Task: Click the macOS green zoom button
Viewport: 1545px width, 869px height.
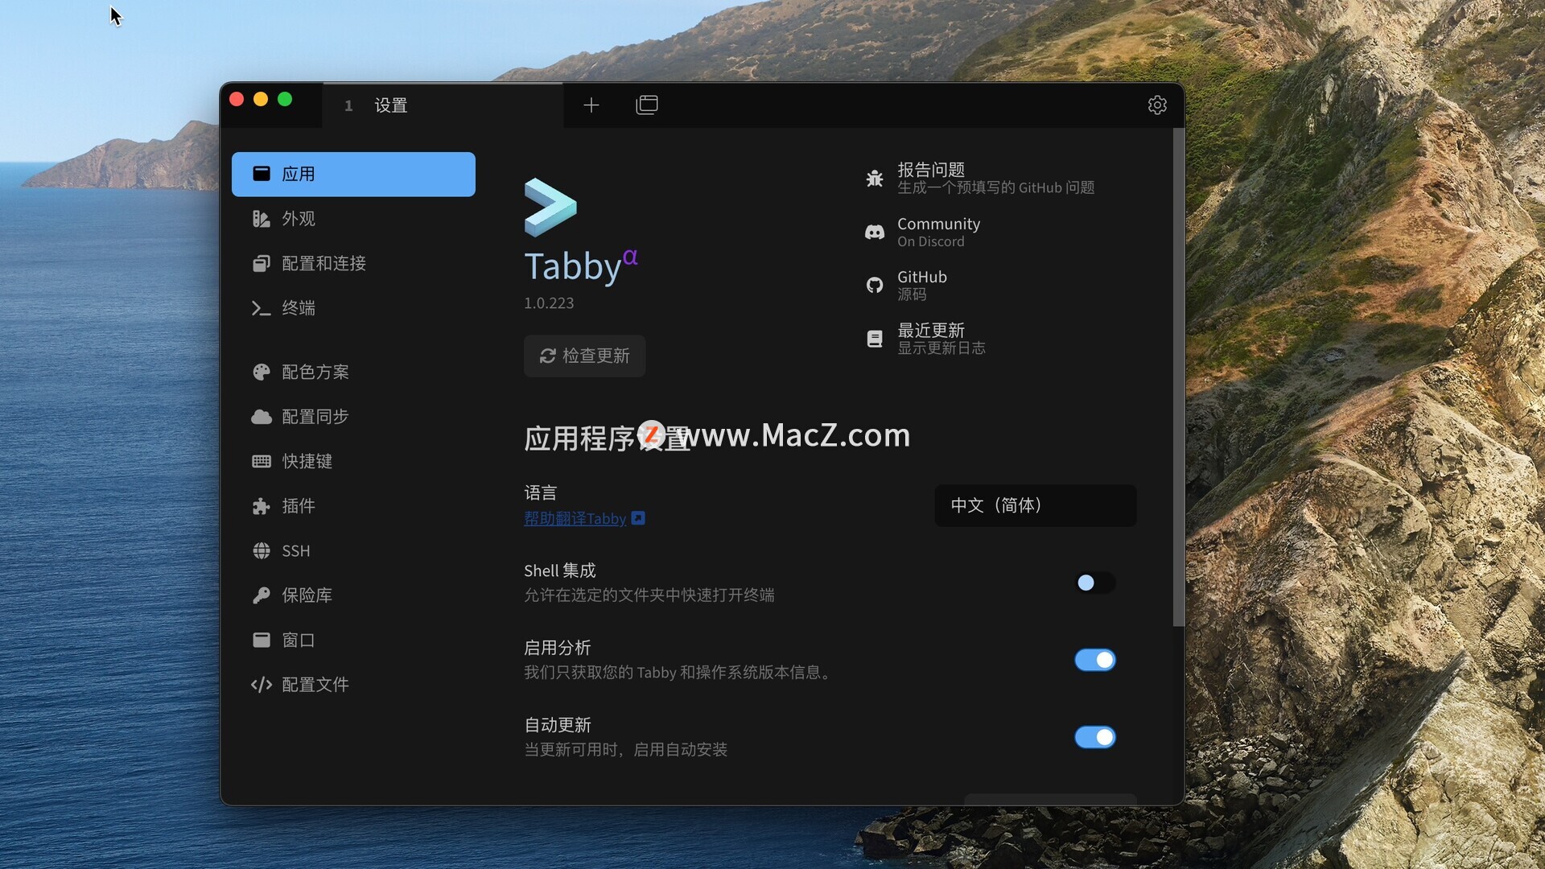Action: 285,99
